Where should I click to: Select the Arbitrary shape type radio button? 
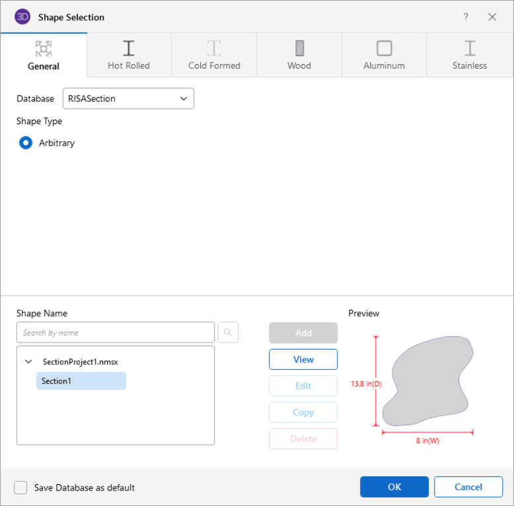click(26, 143)
